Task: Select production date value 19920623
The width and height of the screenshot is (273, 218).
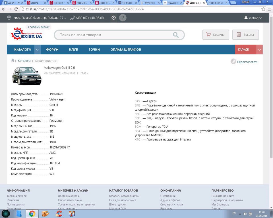Action: (56, 94)
